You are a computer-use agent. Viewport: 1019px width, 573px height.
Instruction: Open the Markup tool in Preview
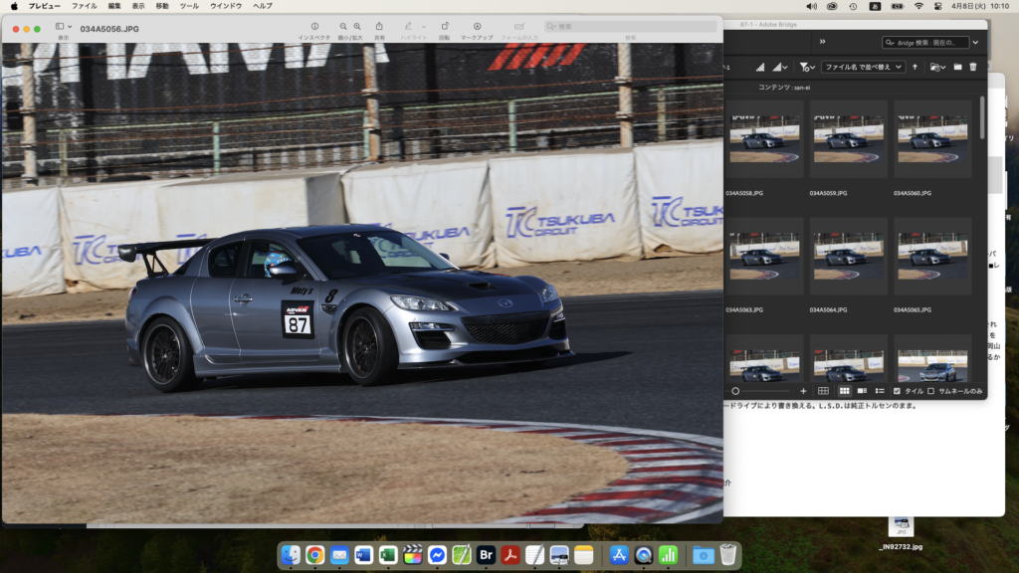tap(477, 27)
